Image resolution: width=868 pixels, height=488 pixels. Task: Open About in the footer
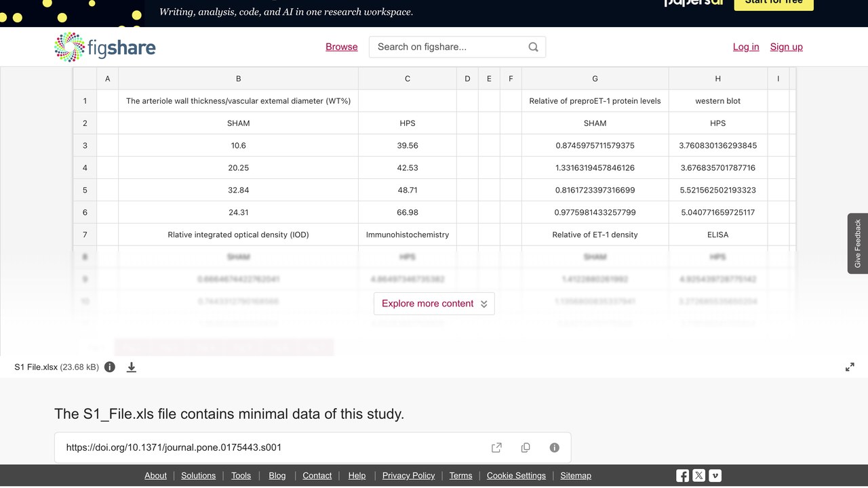pos(155,476)
